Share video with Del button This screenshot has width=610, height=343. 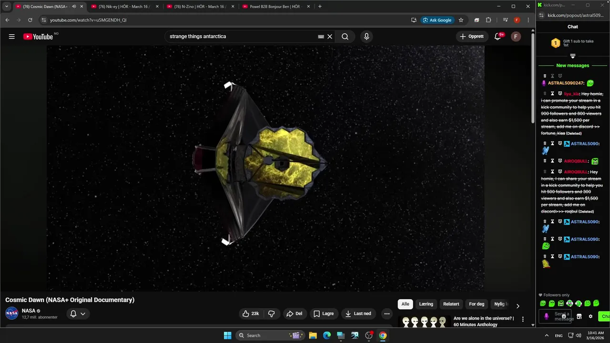click(294, 313)
